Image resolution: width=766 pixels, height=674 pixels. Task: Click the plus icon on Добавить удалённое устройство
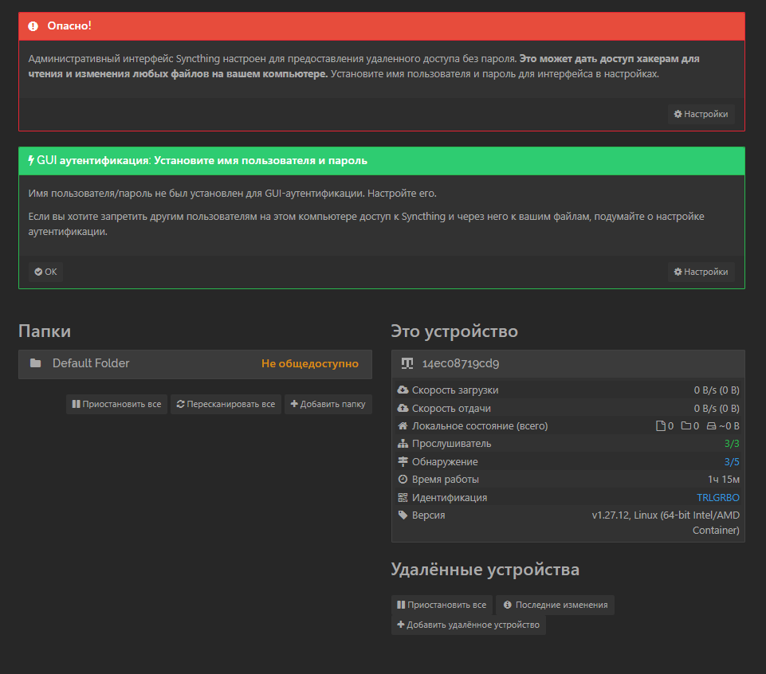(x=401, y=625)
